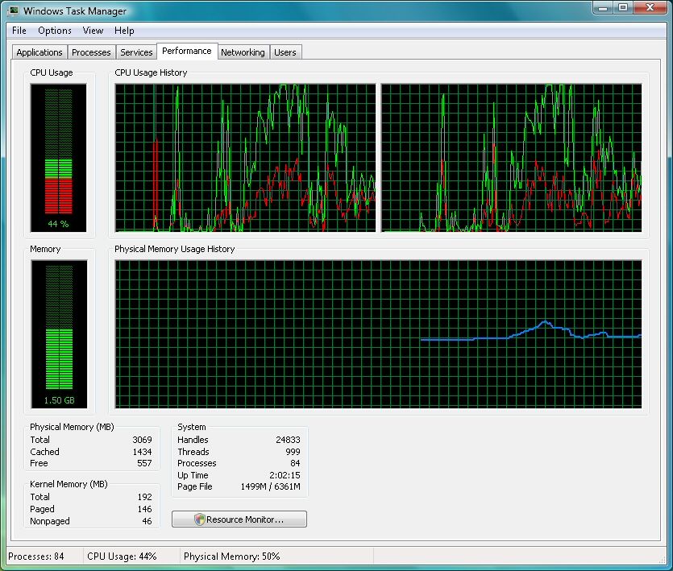
Task: Switch to the Applications tab
Action: [x=39, y=52]
